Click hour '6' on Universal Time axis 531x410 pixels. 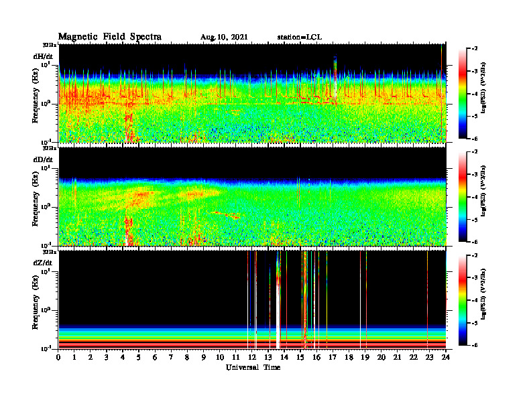click(155, 357)
